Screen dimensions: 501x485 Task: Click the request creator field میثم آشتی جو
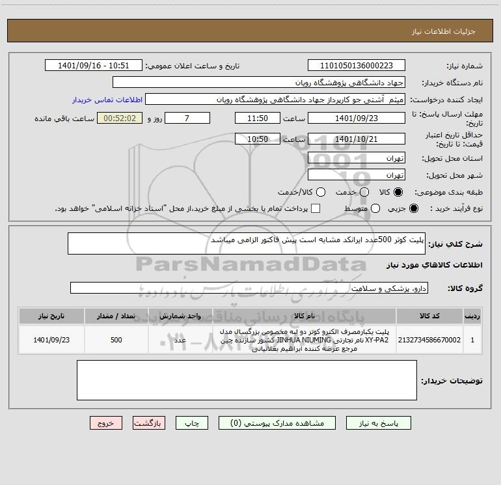(275, 100)
